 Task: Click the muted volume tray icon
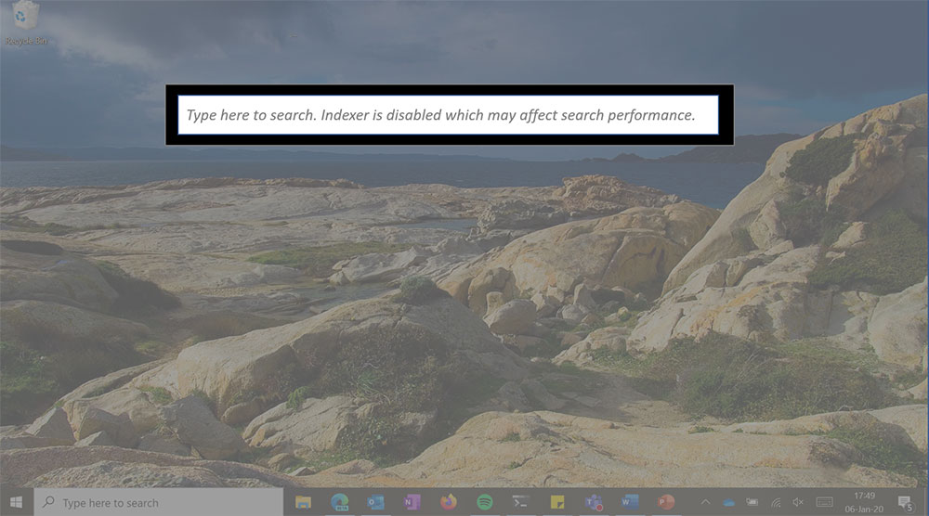point(798,502)
